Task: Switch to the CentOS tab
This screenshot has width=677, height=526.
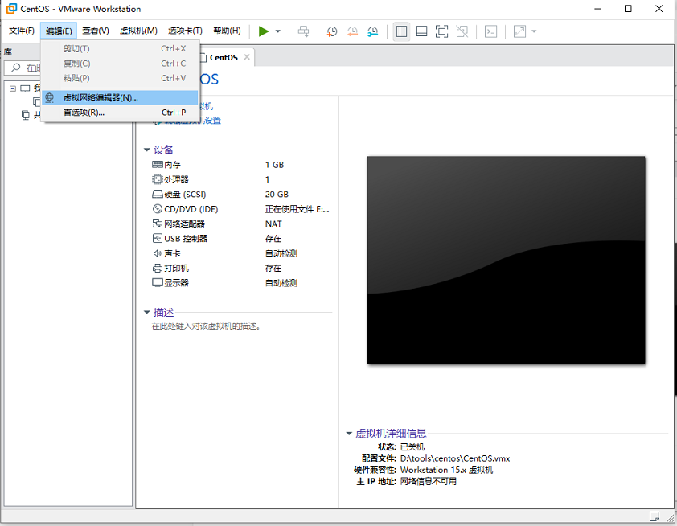Action: tap(224, 57)
